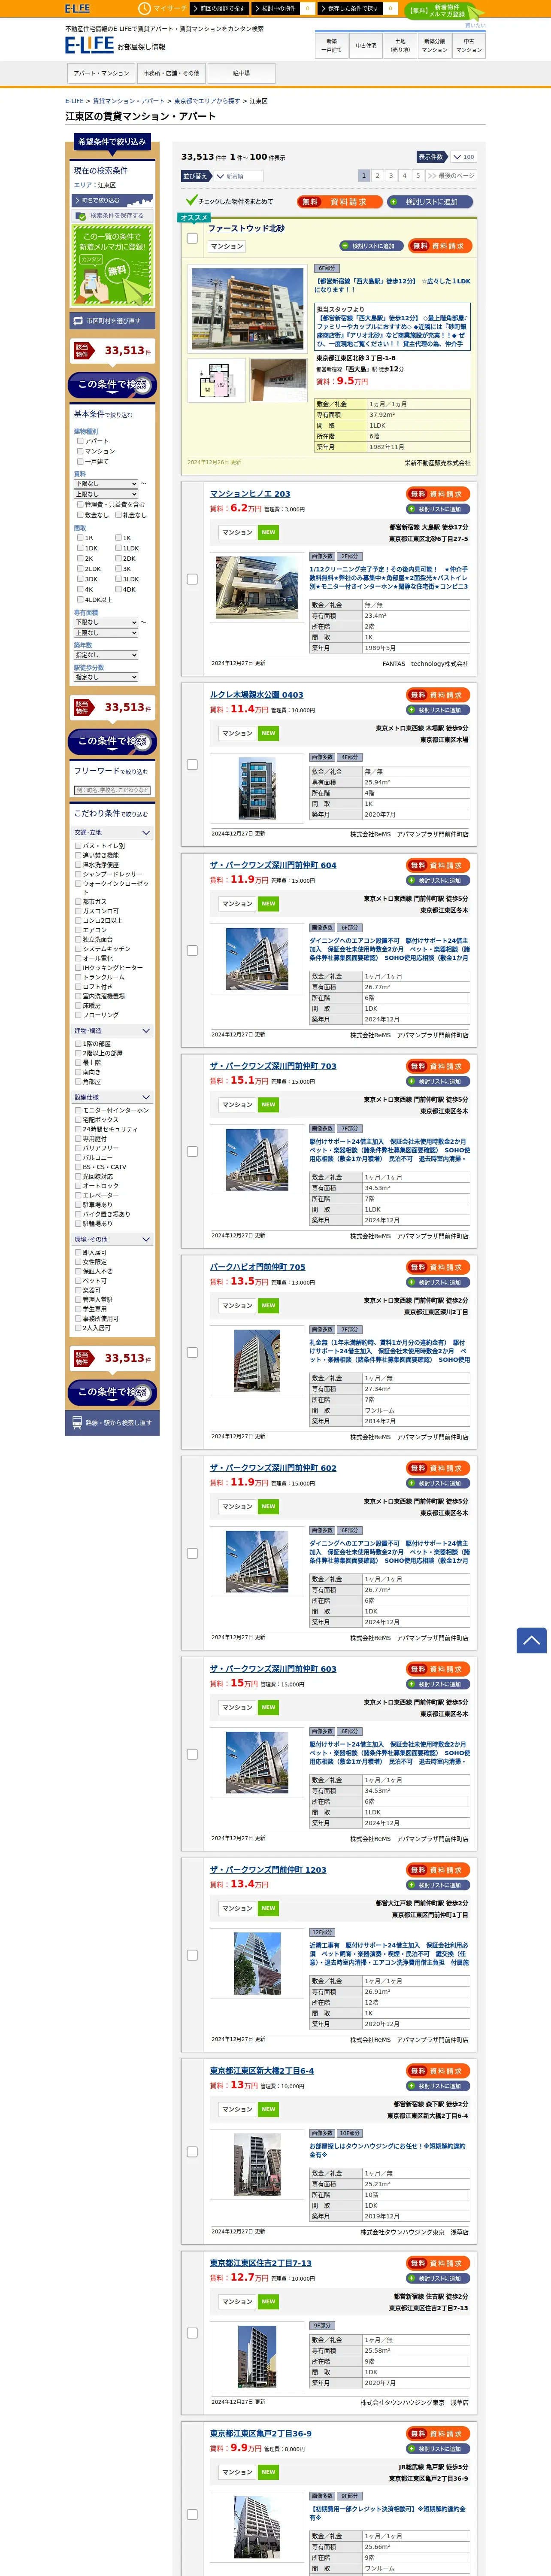The height and width of the screenshot is (2576, 551).
Task: Open the 駅徒歩分数 dropdown
Action: [106, 677]
